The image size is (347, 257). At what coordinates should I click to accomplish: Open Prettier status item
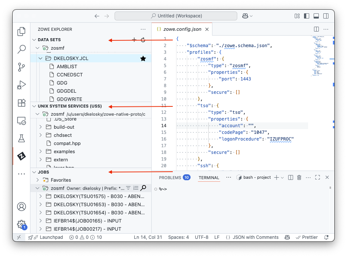(x=307, y=237)
